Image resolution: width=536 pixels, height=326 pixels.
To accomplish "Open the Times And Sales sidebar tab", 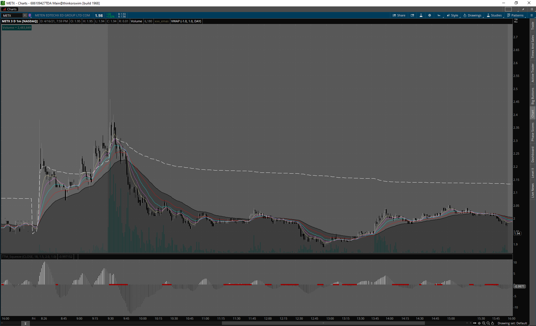I will pos(533,47).
